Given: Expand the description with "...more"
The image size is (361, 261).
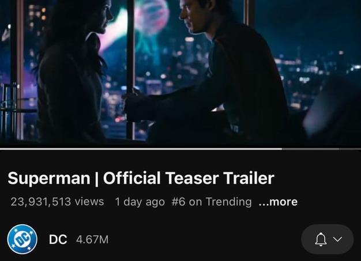Looking at the screenshot, I should [278, 202].
